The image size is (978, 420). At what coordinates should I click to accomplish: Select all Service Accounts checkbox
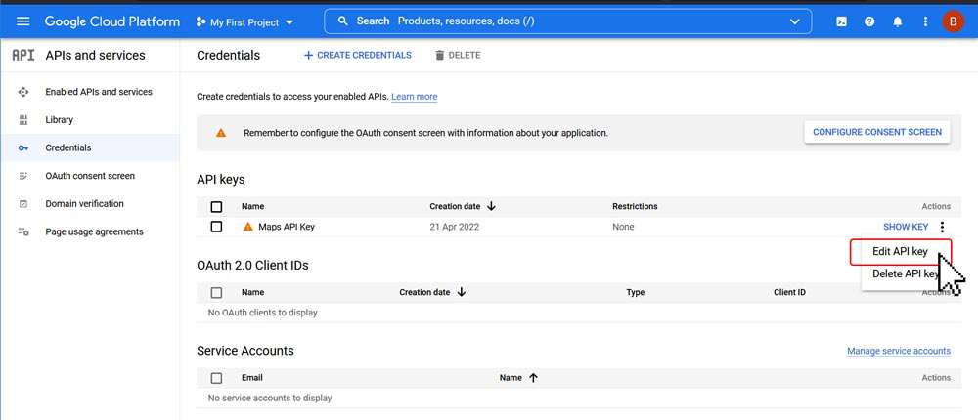pos(216,378)
